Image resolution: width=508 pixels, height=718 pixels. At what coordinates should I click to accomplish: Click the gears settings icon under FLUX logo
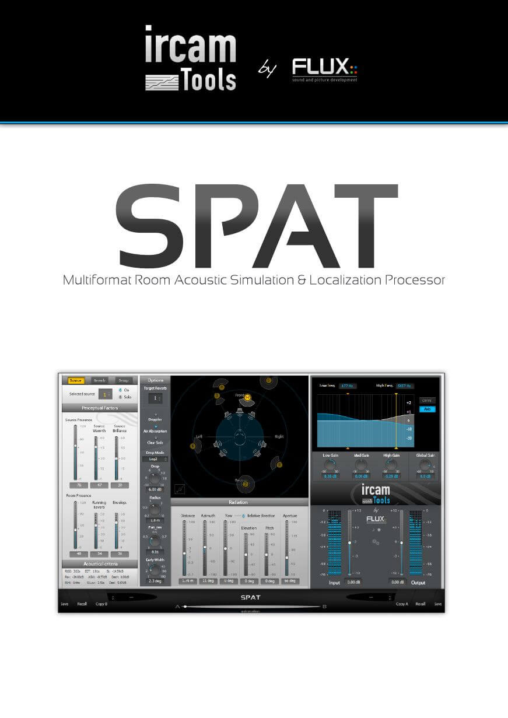375,542
